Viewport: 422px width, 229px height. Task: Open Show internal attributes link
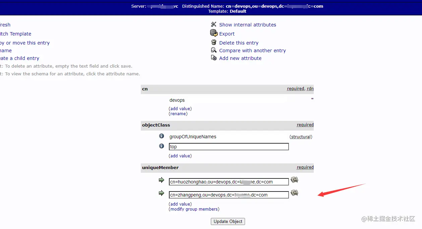tap(248, 25)
